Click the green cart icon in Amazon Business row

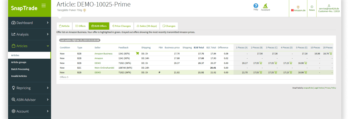[137, 53]
